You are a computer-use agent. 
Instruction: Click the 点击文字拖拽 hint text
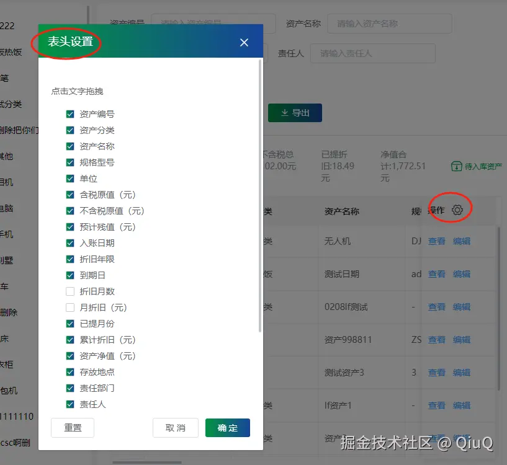78,91
